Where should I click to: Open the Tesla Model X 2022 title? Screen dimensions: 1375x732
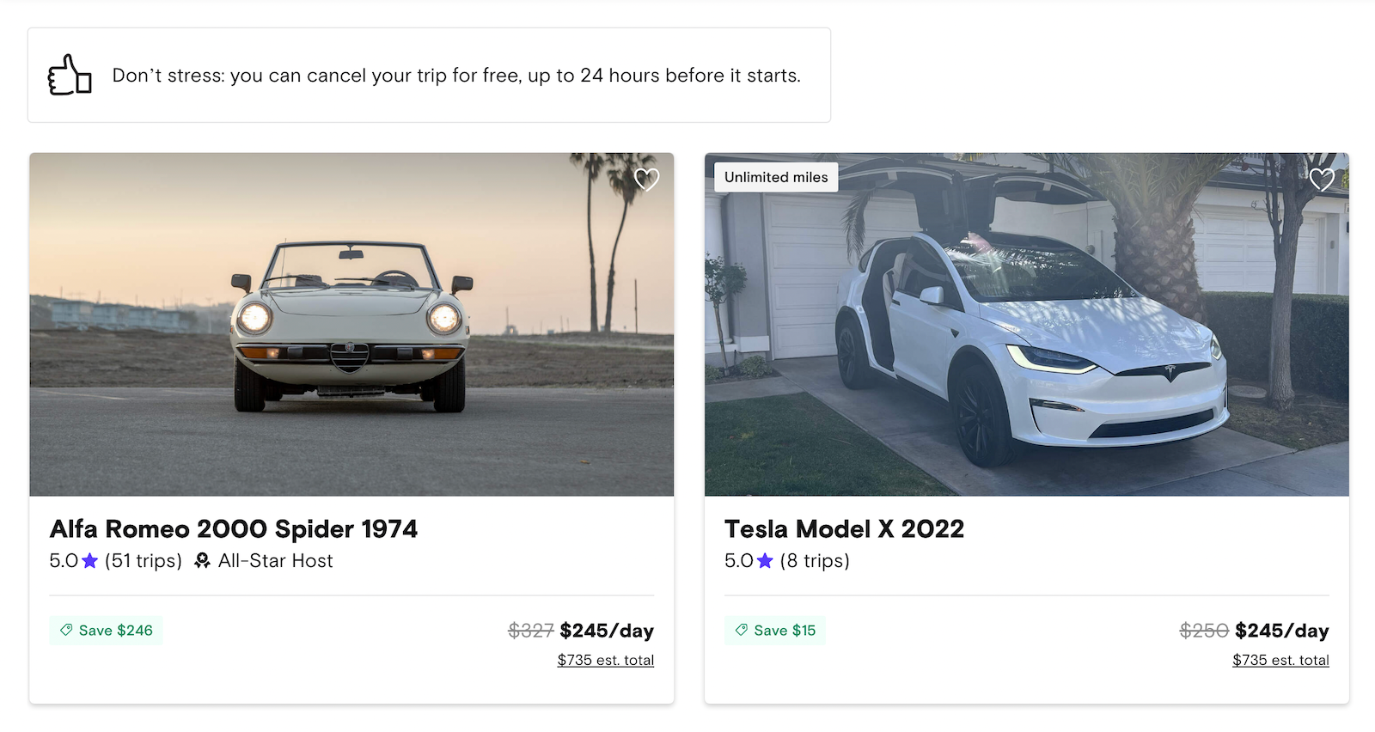coord(845,529)
